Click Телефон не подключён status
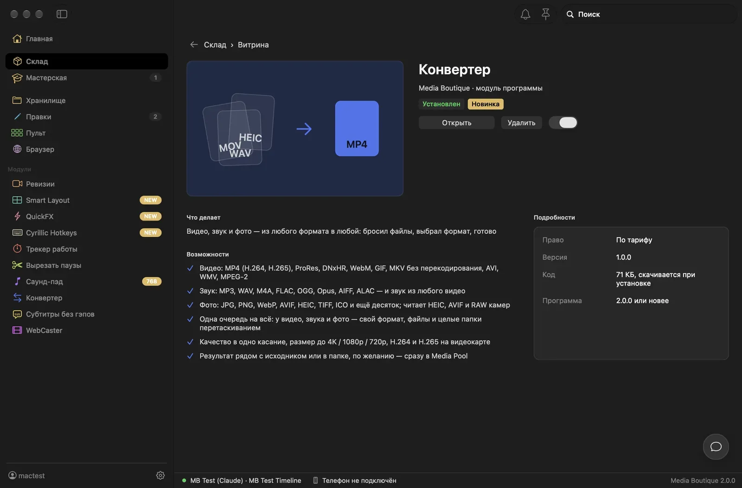742x488 pixels. (359, 481)
